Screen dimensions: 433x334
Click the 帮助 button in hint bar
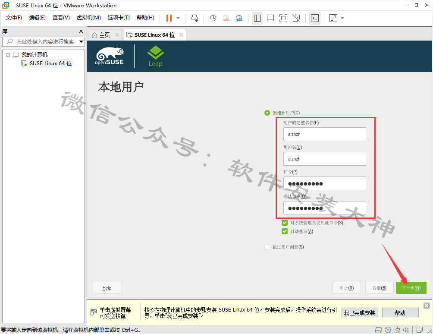click(400, 313)
